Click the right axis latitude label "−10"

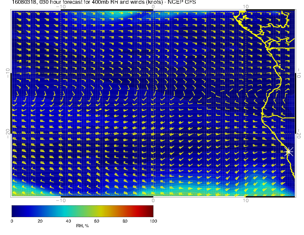299,73
